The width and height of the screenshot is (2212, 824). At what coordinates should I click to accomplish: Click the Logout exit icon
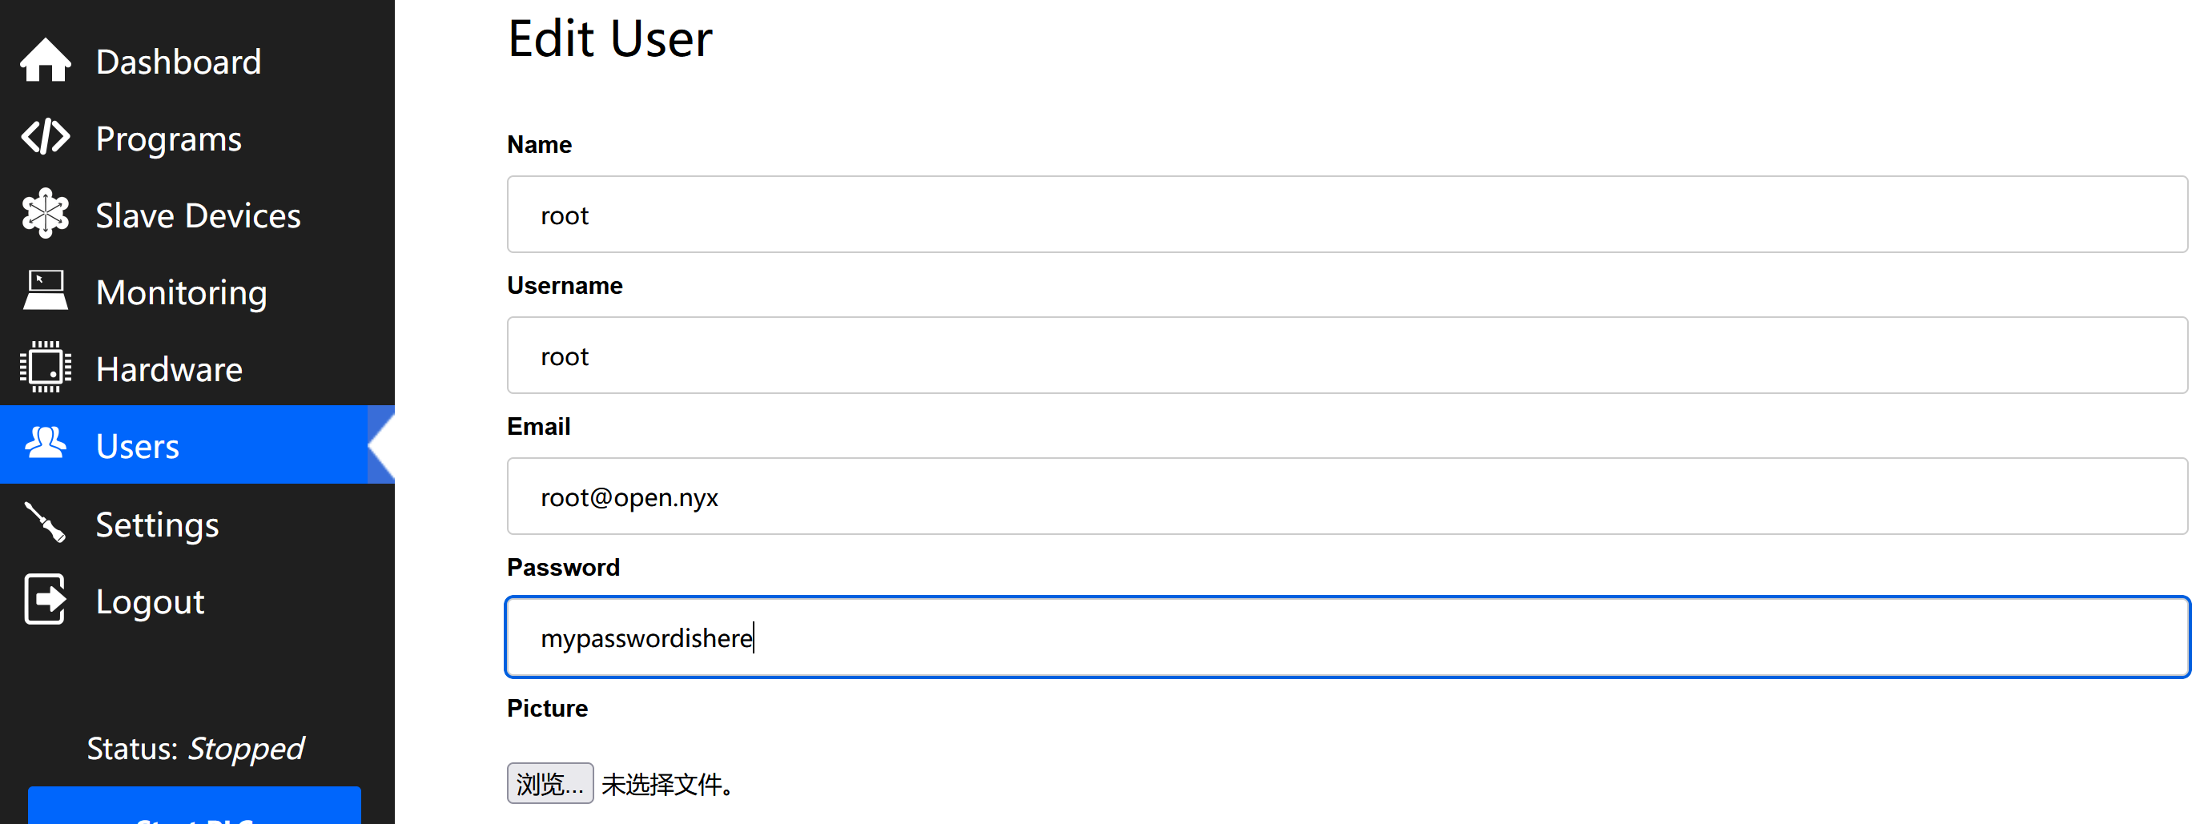click(x=45, y=599)
